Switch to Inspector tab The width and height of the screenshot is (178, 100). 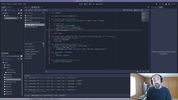(154, 7)
